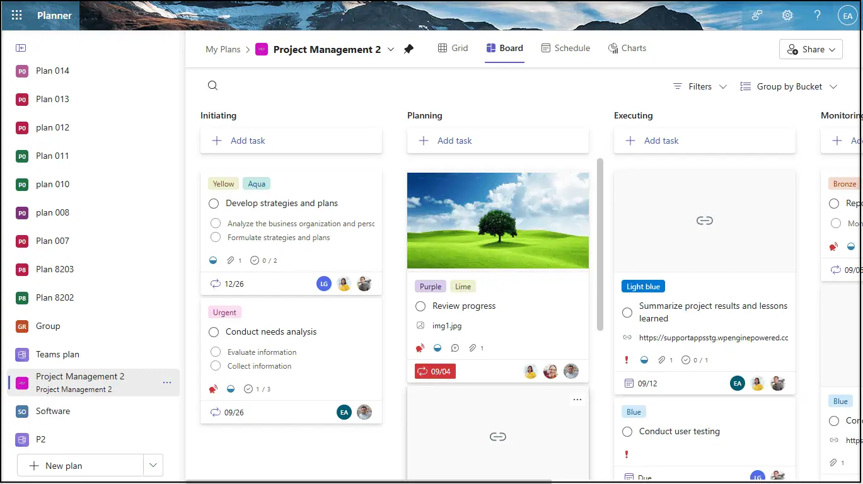Image resolution: width=863 pixels, height=484 pixels.
Task: Create a New plan
Action: (81, 466)
